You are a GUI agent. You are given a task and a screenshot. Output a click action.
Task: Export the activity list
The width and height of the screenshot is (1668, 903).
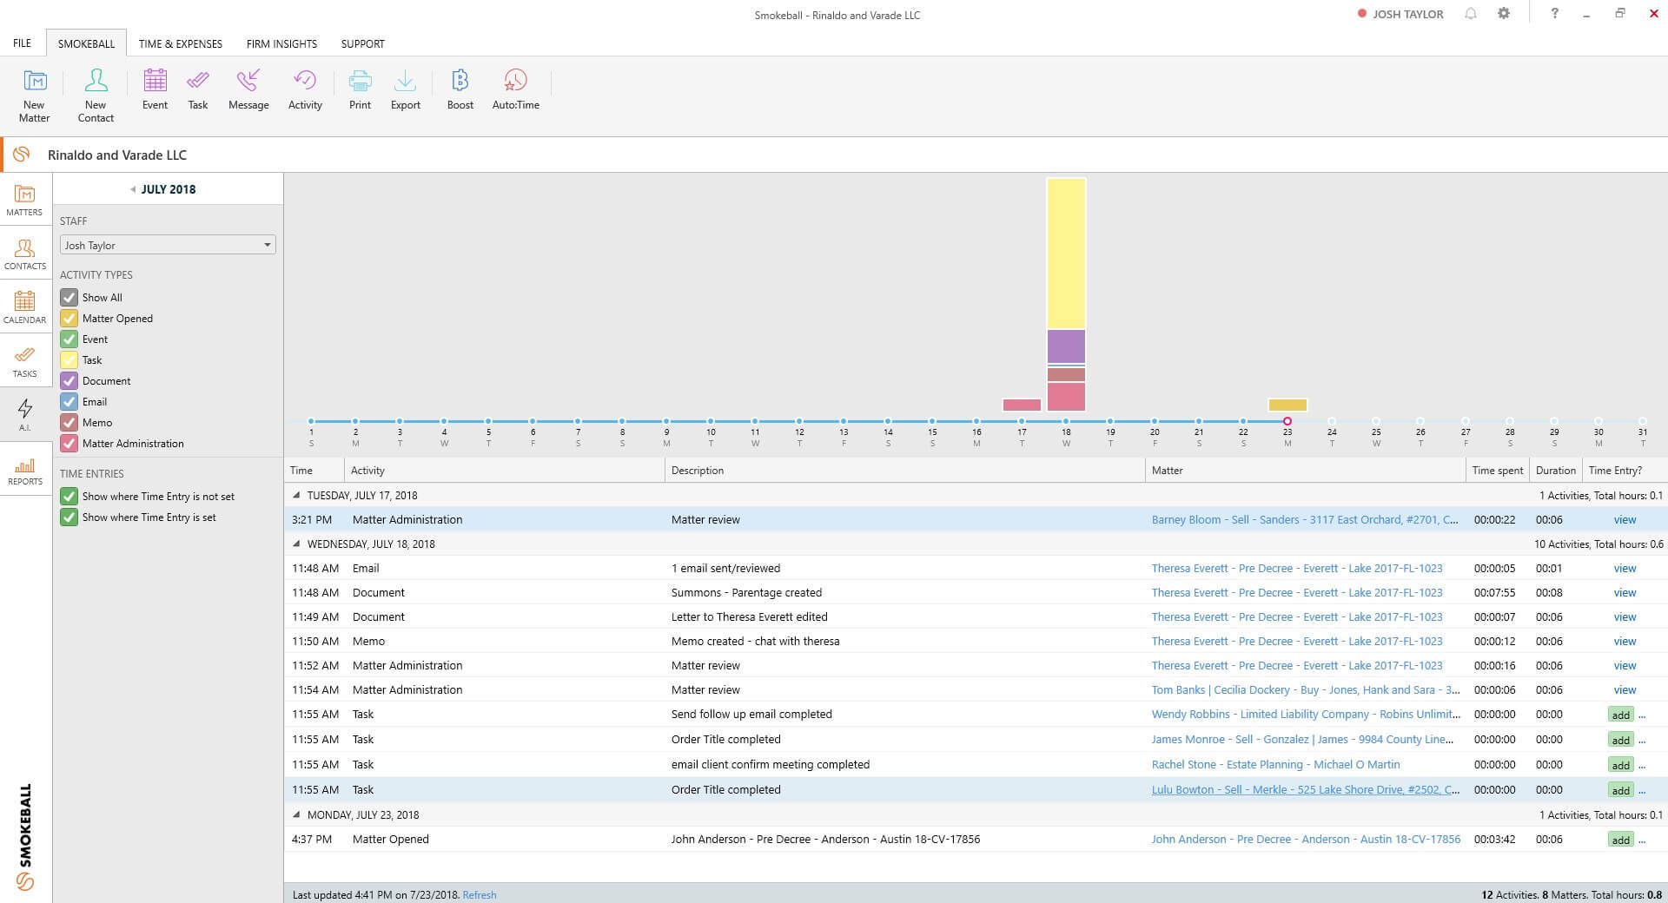click(405, 89)
